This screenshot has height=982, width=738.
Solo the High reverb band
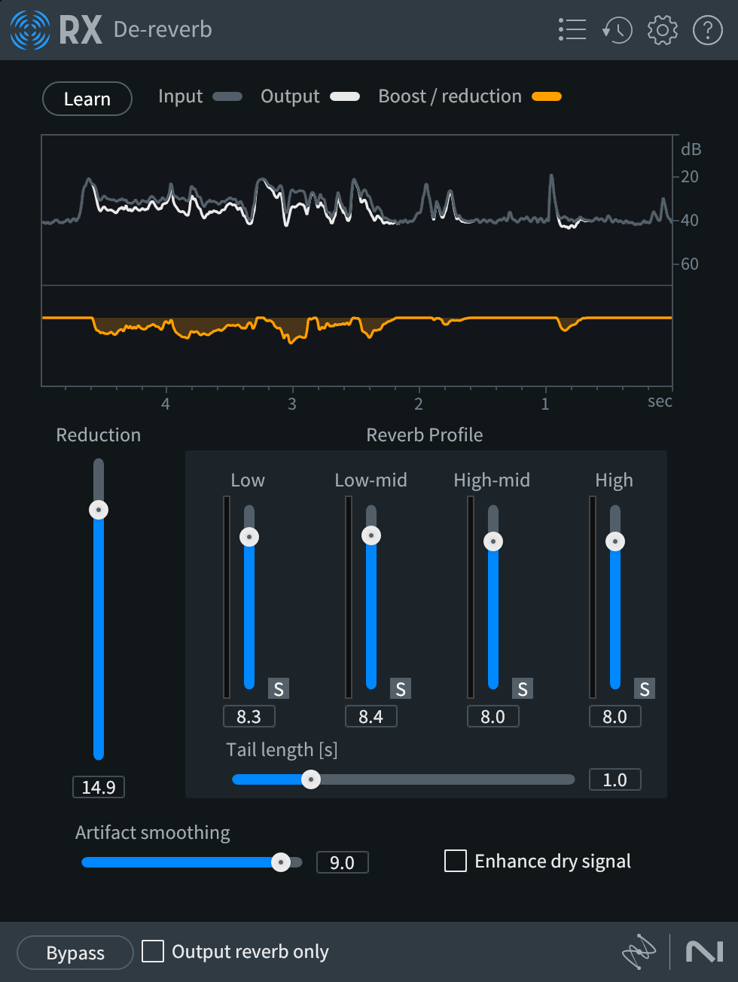644,688
